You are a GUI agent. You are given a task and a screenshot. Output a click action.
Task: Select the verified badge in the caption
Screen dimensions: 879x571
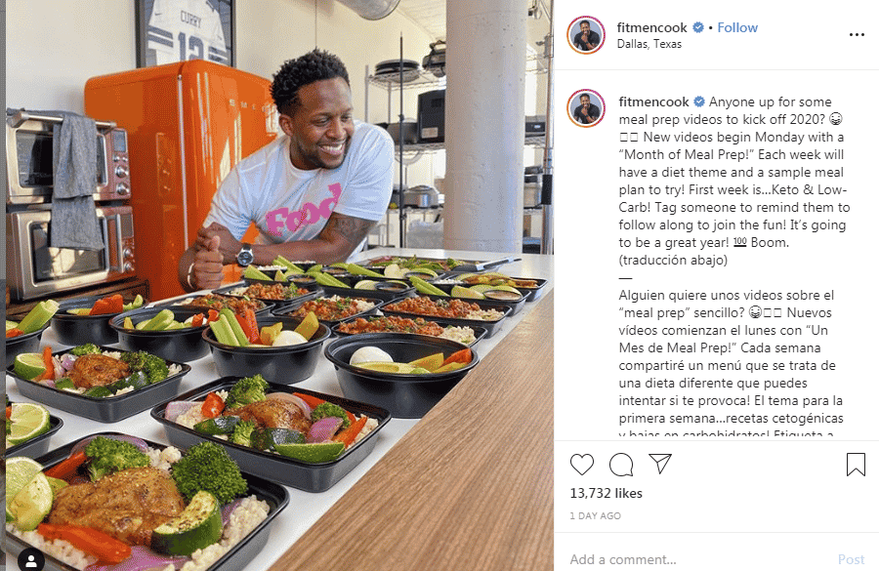699,102
